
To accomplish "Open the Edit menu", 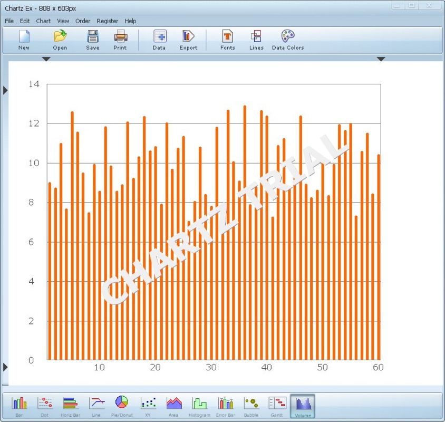I will tap(25, 21).
